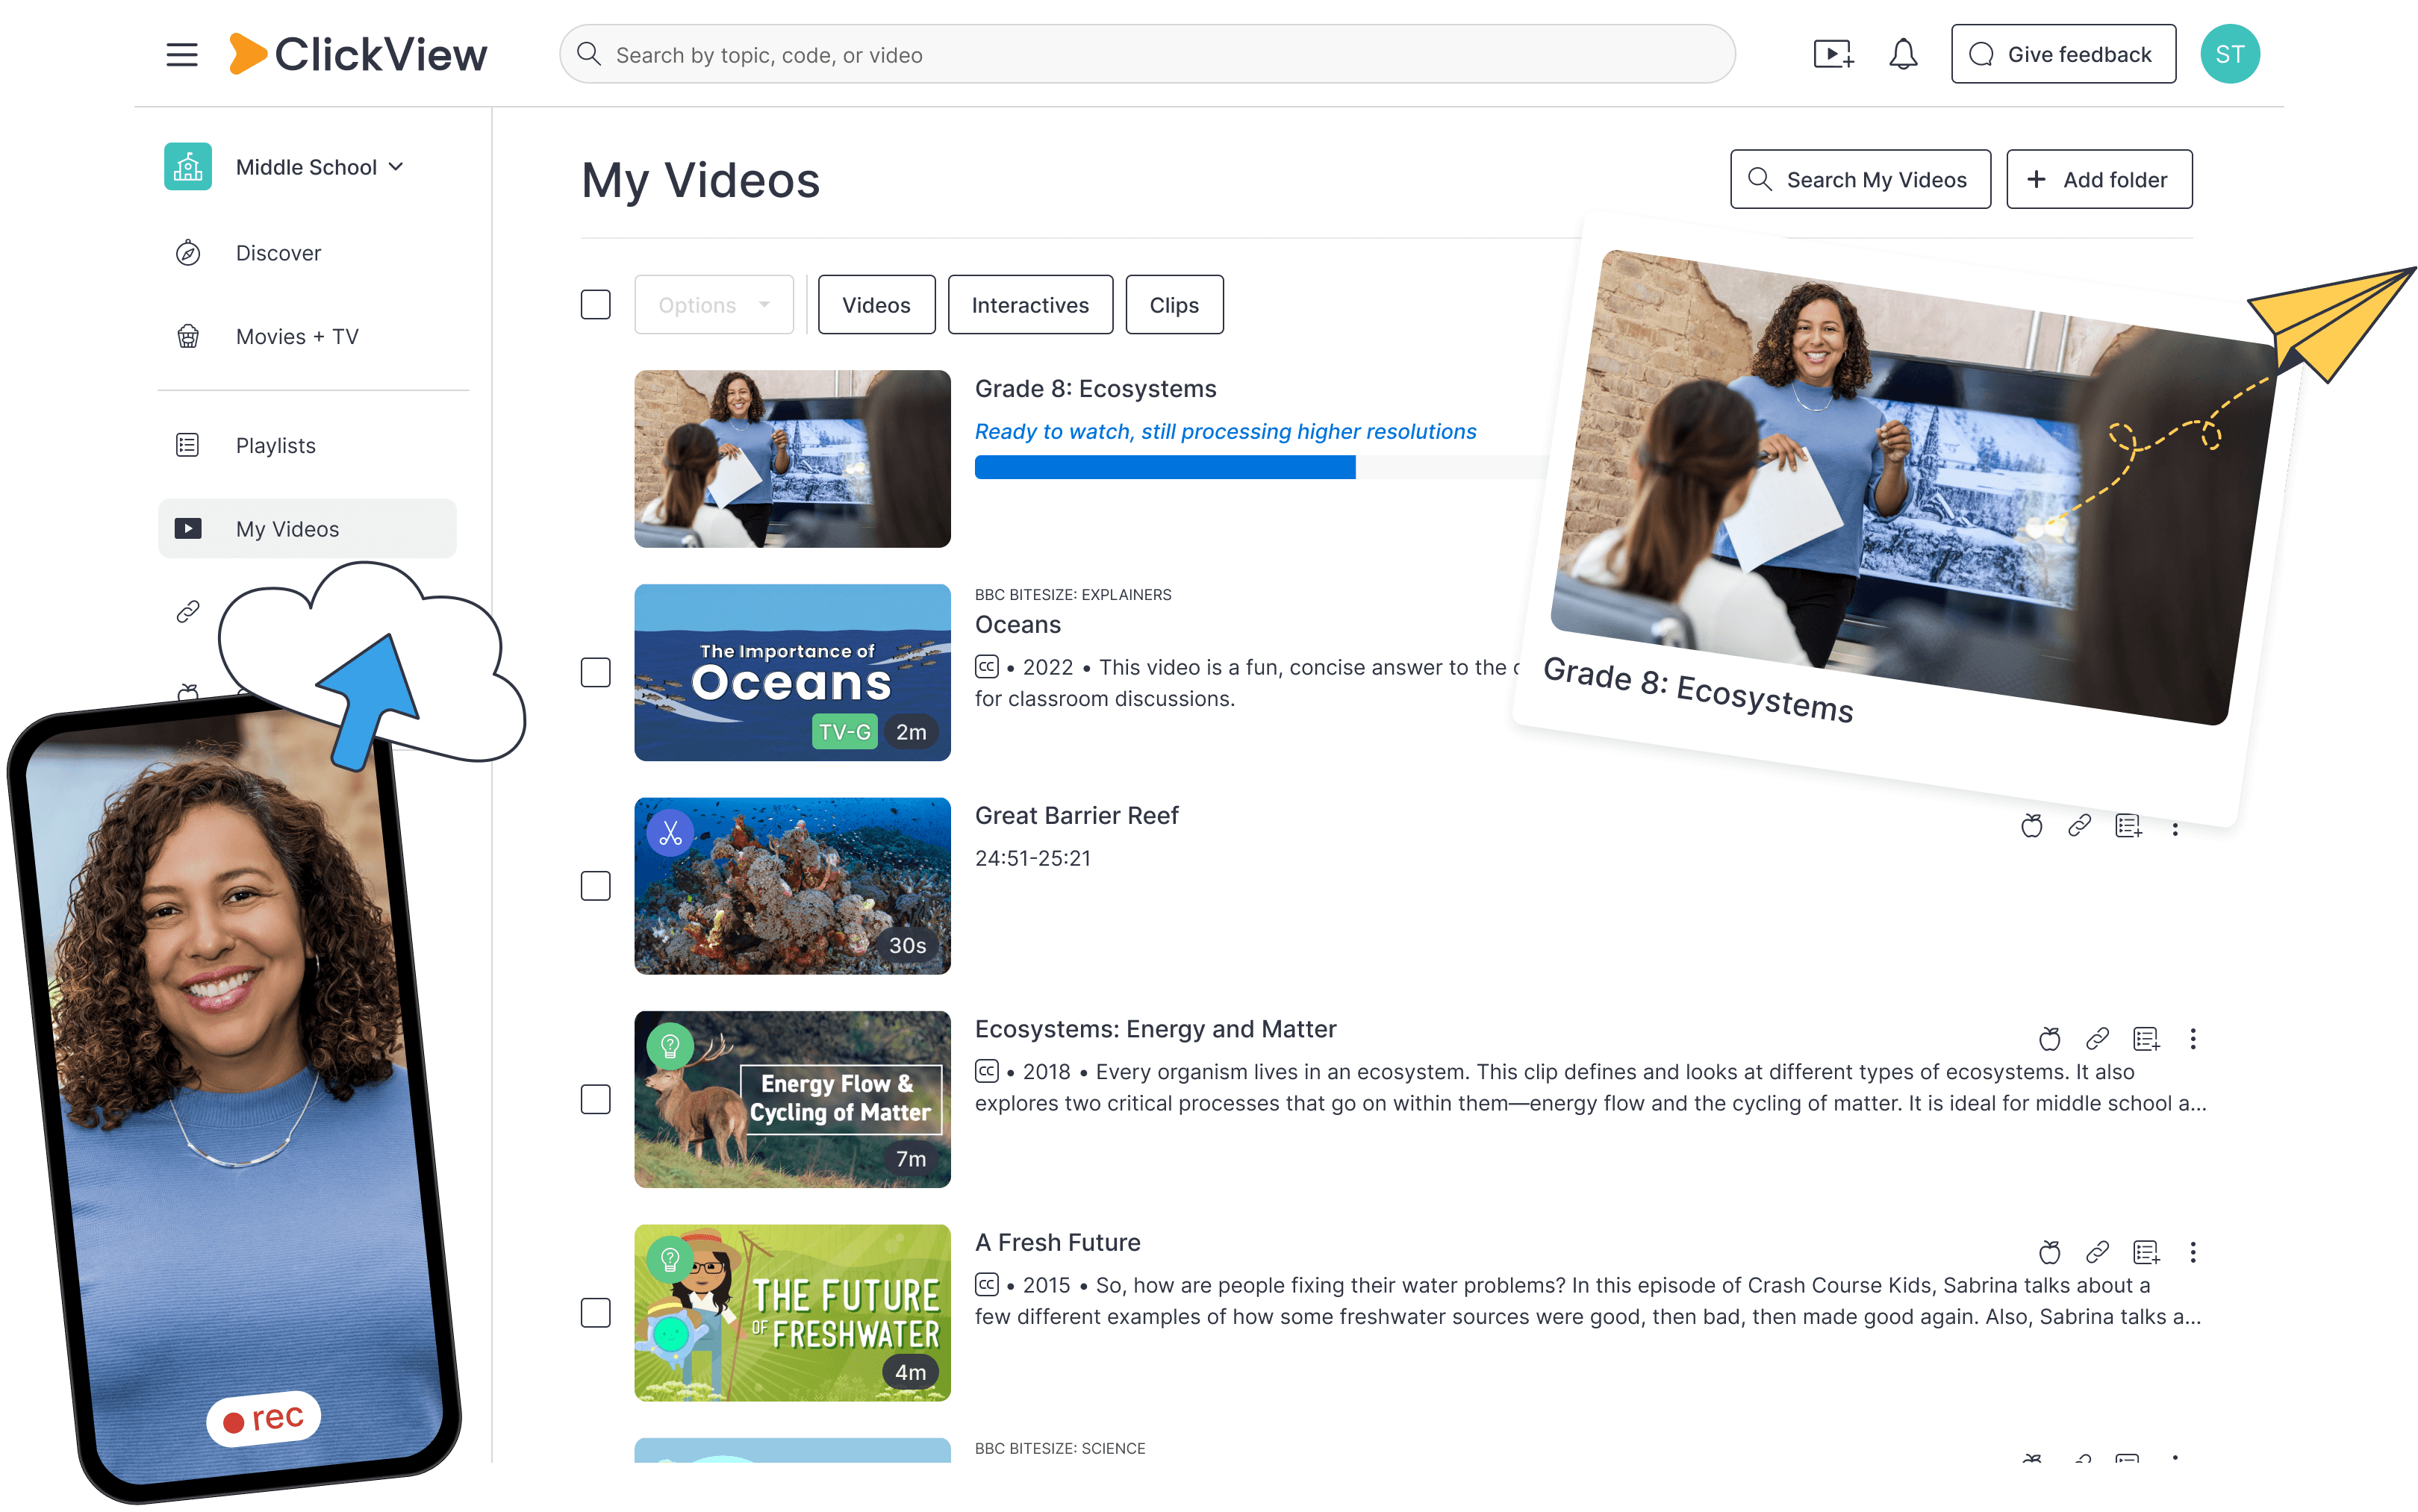Open the Grade 8: Ecosystems title
Image resolution: width=2418 pixels, height=1512 pixels.
(x=1095, y=388)
